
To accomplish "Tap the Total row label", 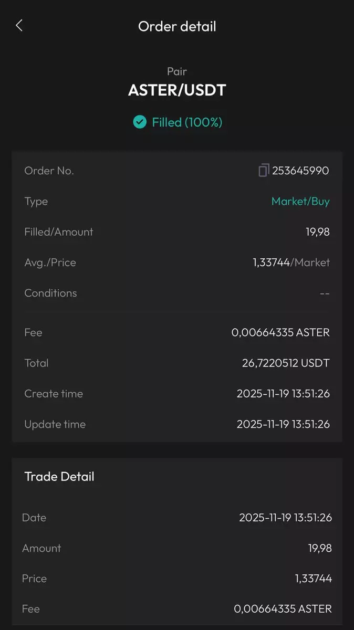I will (36, 363).
